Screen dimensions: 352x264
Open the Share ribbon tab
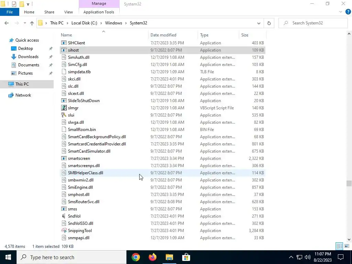[x=49, y=12]
